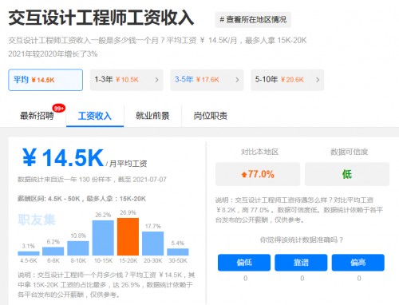Click the vote count 0 under 偏低

(x=245, y=279)
